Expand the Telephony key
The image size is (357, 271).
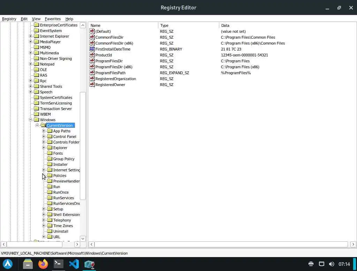(x=44, y=220)
